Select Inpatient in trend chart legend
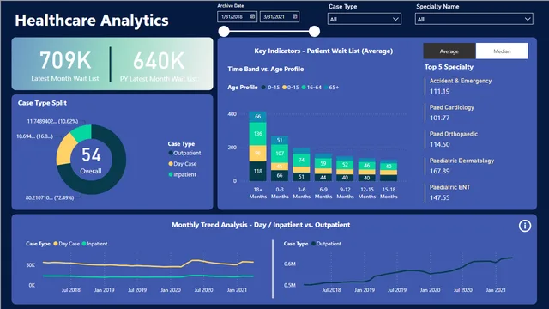 (x=94, y=244)
